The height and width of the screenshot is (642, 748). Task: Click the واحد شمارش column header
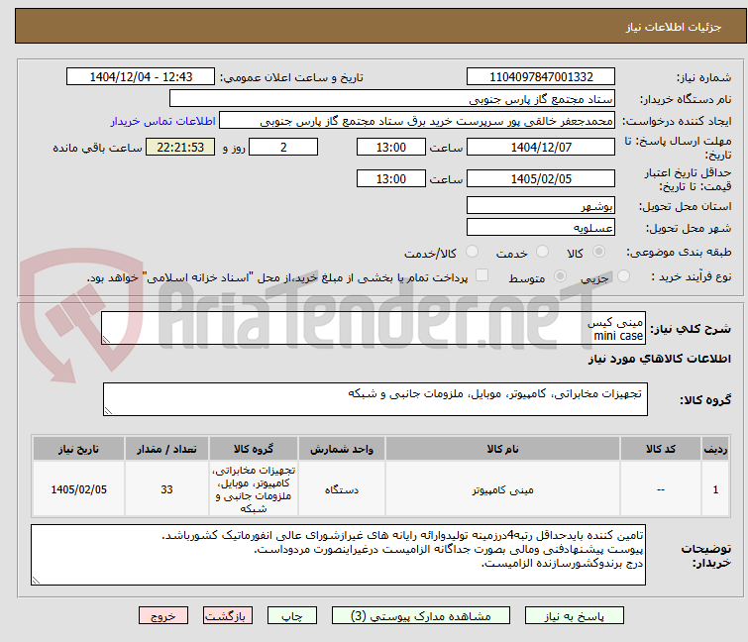point(342,449)
